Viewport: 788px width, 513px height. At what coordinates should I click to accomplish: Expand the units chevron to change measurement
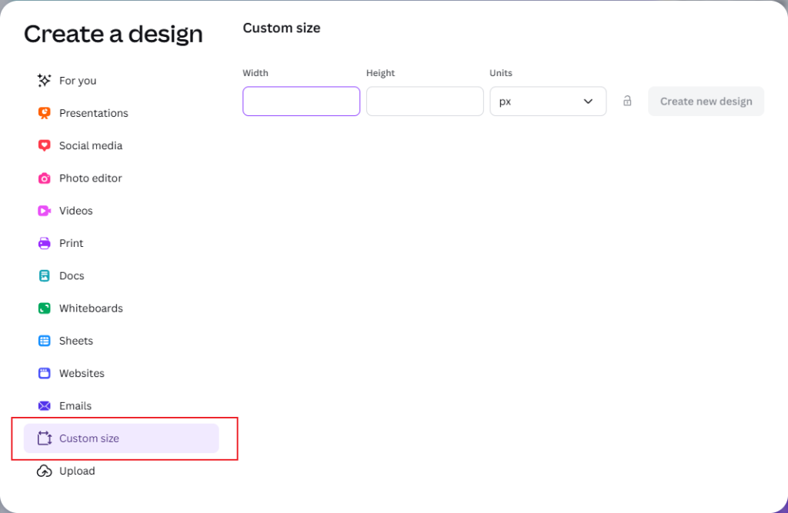click(588, 101)
